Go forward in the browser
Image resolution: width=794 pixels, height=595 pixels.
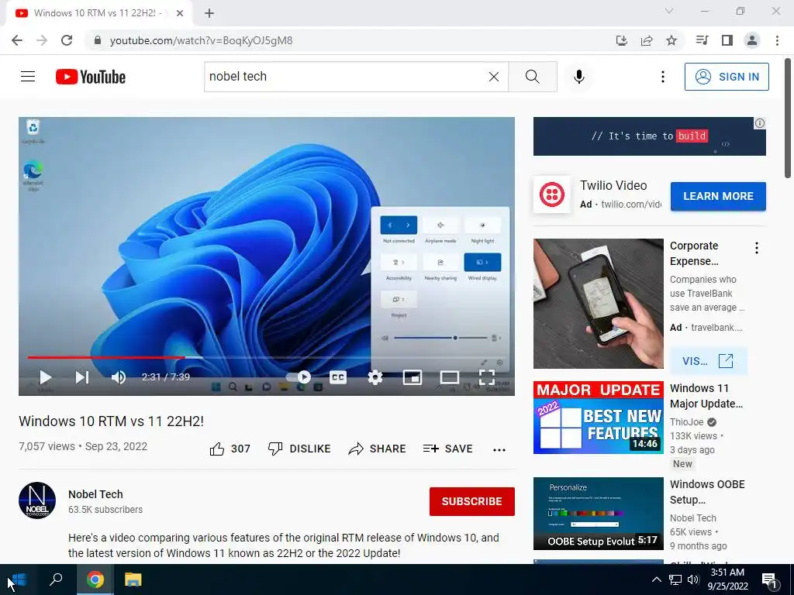pyautogui.click(x=42, y=40)
